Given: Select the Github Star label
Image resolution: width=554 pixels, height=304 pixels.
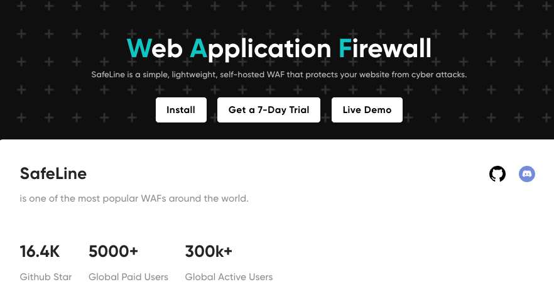Looking at the screenshot, I should pyautogui.click(x=46, y=277).
